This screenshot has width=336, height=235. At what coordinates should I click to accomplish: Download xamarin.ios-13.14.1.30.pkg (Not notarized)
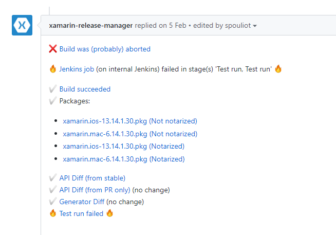tap(130, 121)
